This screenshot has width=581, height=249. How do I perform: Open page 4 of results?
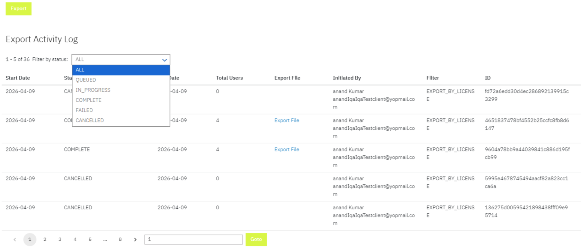[75, 239]
